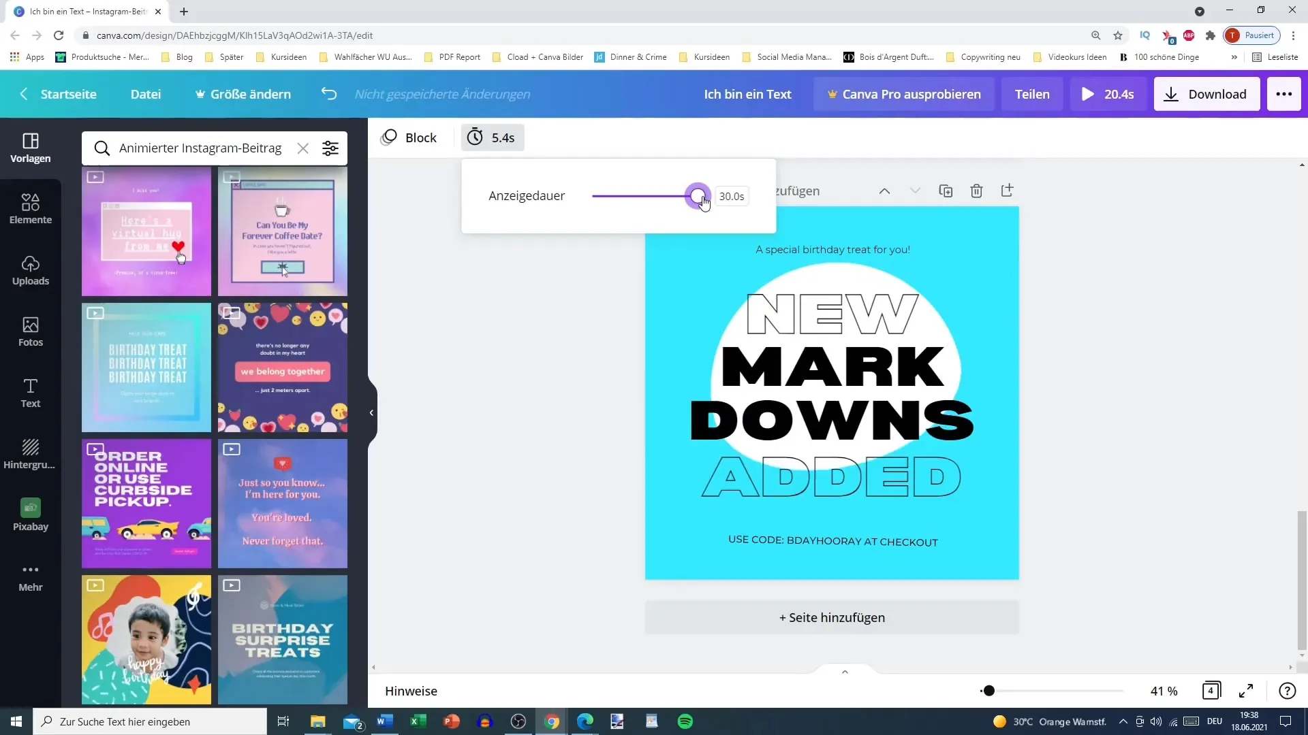Open the Uploads sidebar panel
This screenshot has width=1308, height=735.
[x=31, y=271]
